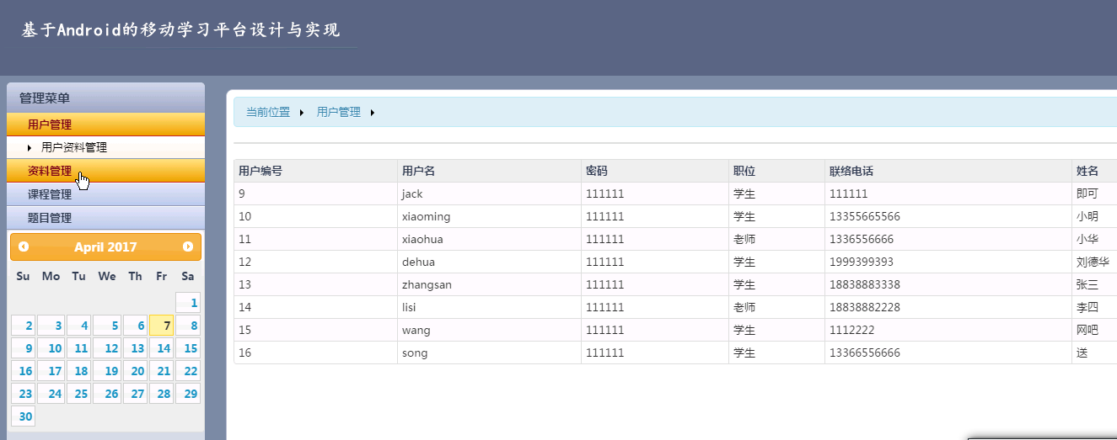Select April 2 in the calendar
Viewport: 1117px width, 440px height.
tap(23, 326)
